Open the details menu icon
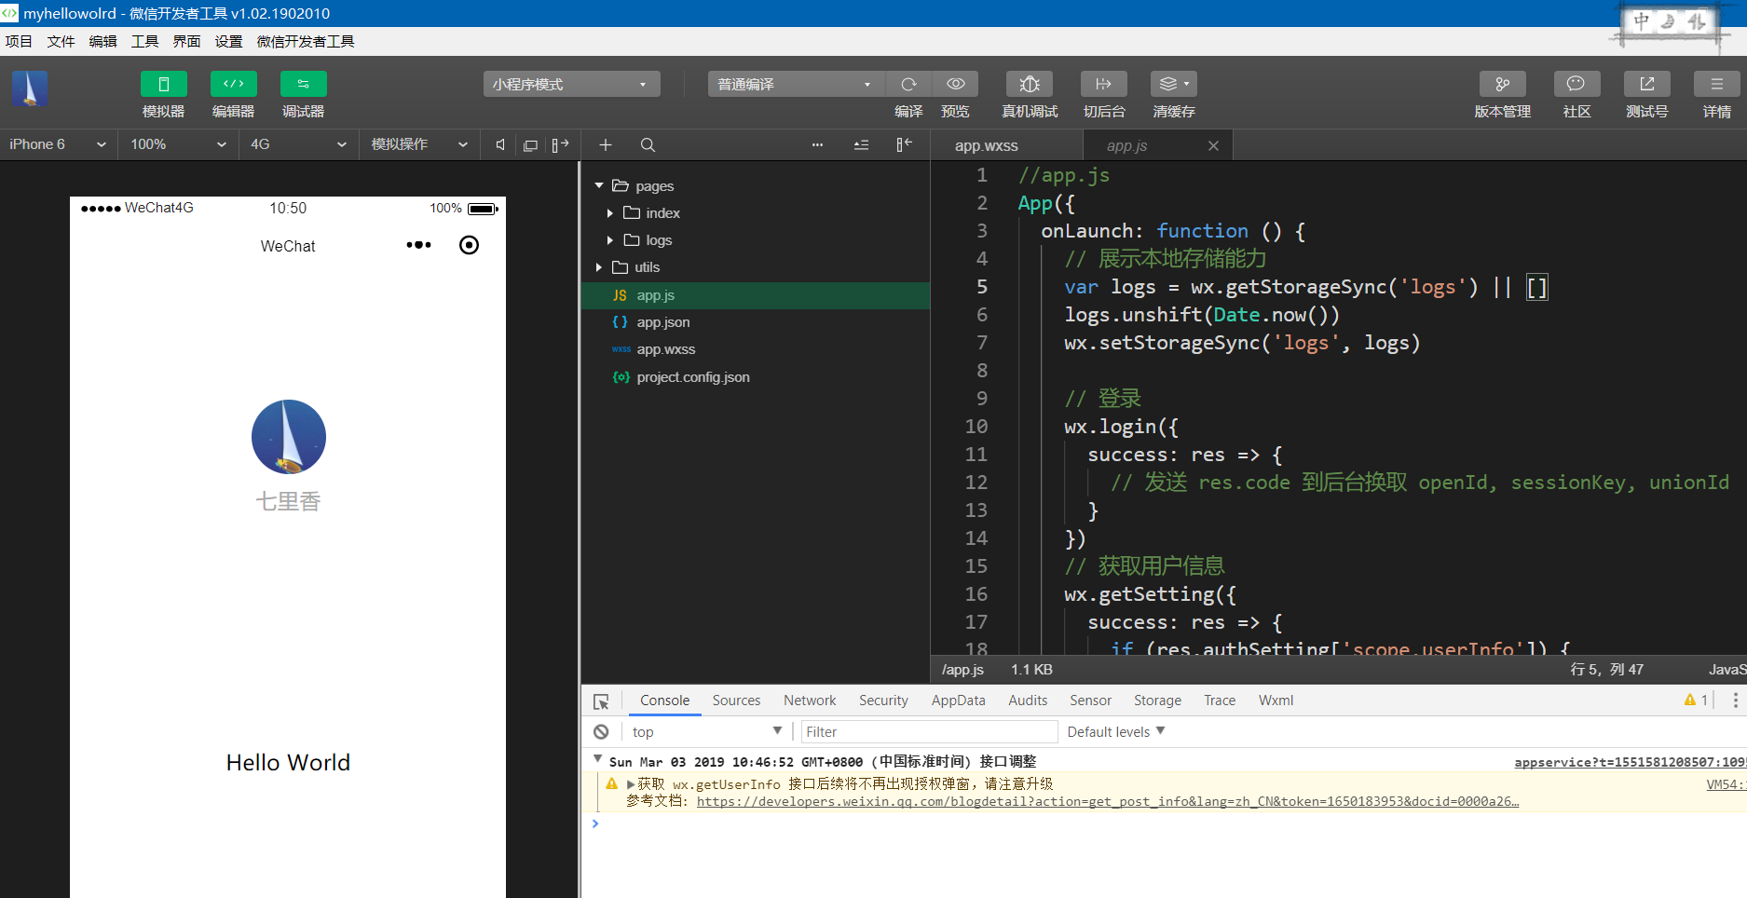1747x898 pixels. (x=1717, y=84)
